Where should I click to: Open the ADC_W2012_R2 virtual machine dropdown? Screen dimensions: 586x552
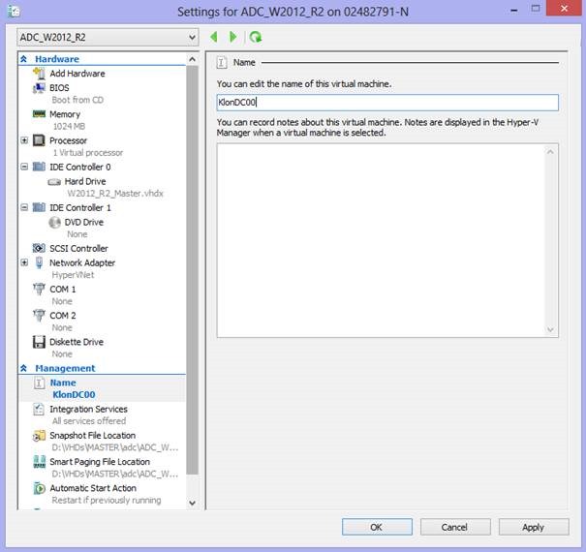click(108, 38)
